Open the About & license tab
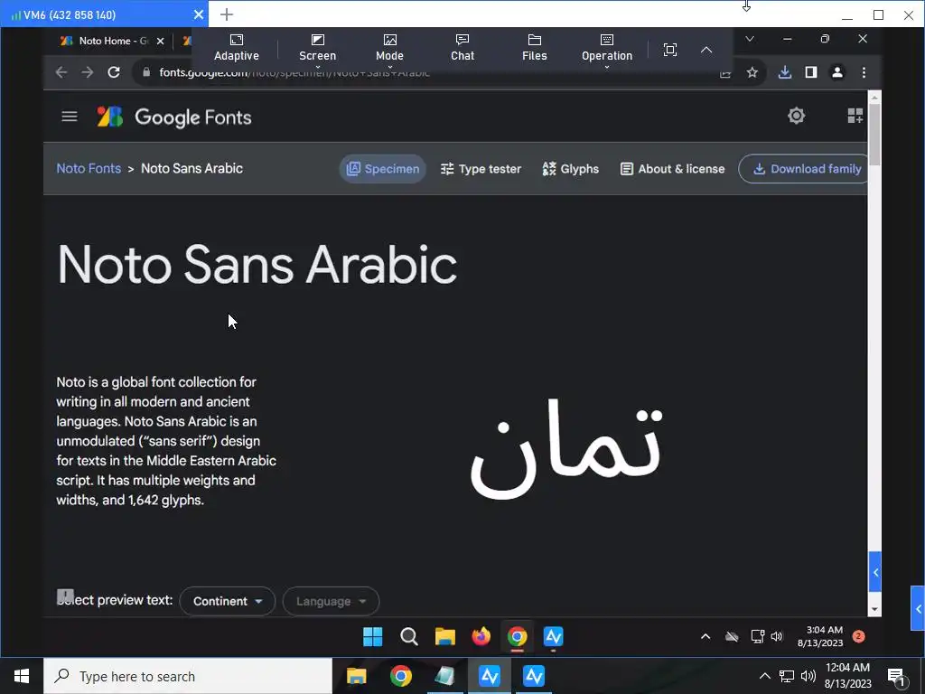 point(672,169)
